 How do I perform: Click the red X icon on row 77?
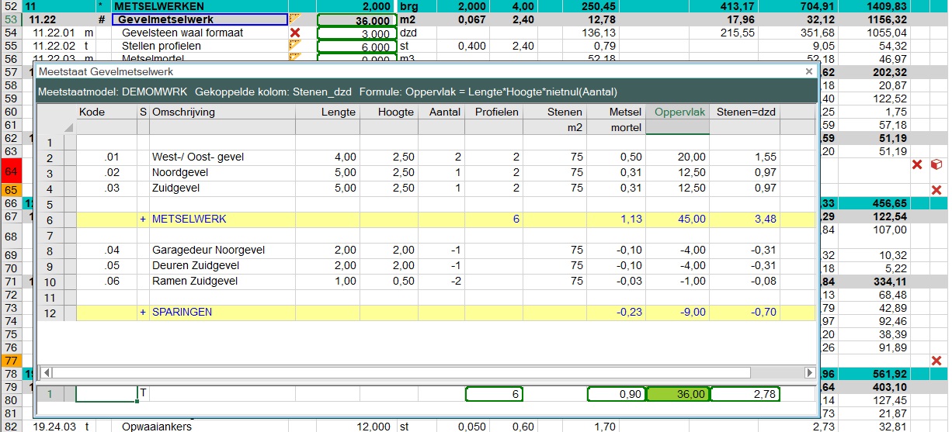click(x=936, y=361)
